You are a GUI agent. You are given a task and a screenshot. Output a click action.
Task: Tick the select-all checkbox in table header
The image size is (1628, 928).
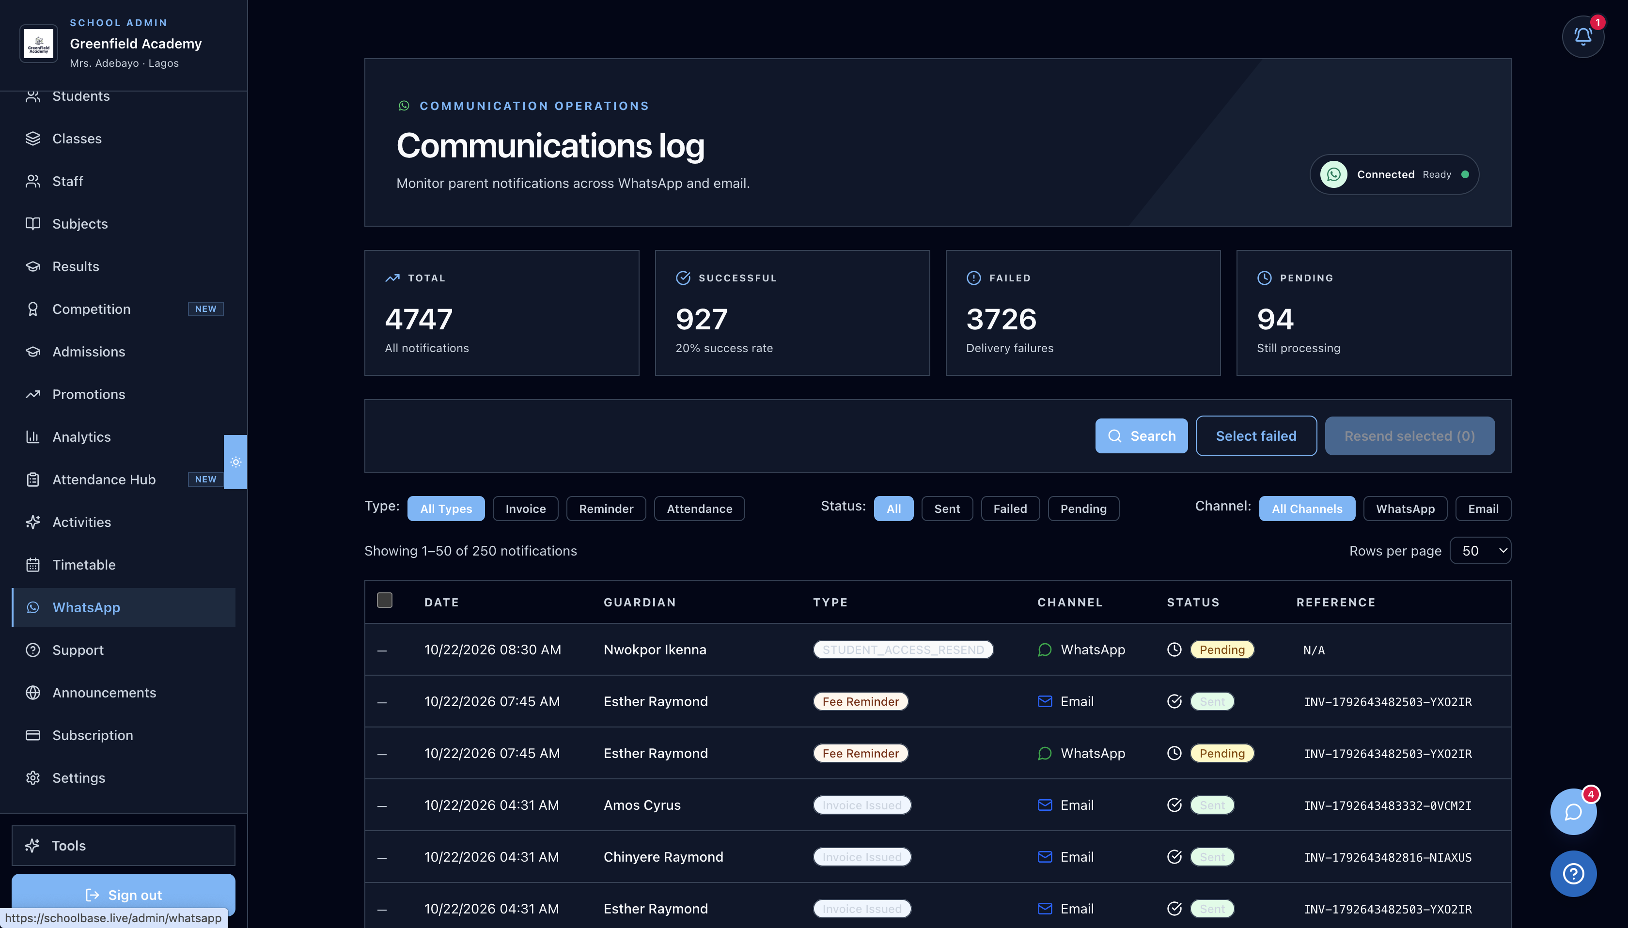(384, 600)
